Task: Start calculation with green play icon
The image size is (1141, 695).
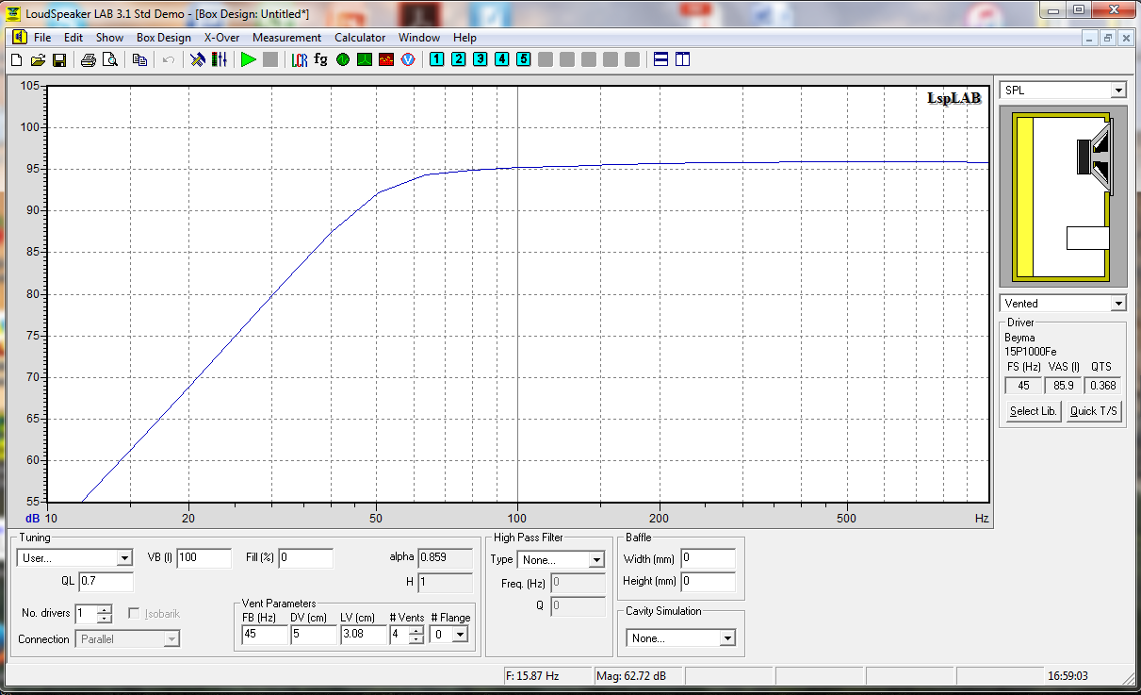Action: (249, 59)
